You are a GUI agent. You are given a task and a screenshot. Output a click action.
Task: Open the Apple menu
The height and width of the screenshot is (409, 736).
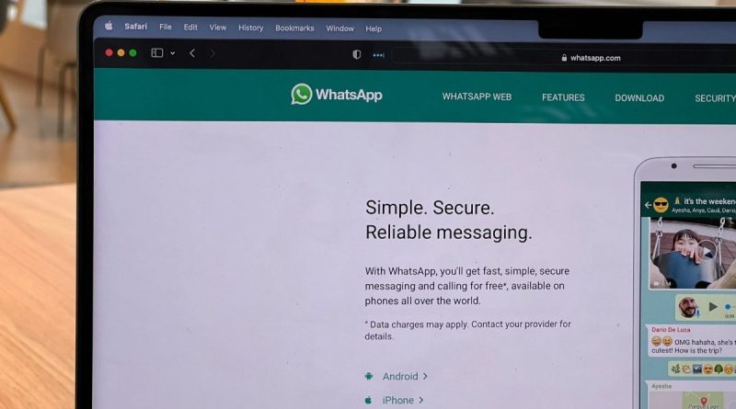tap(109, 26)
